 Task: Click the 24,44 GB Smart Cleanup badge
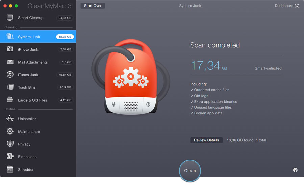pyautogui.click(x=65, y=18)
